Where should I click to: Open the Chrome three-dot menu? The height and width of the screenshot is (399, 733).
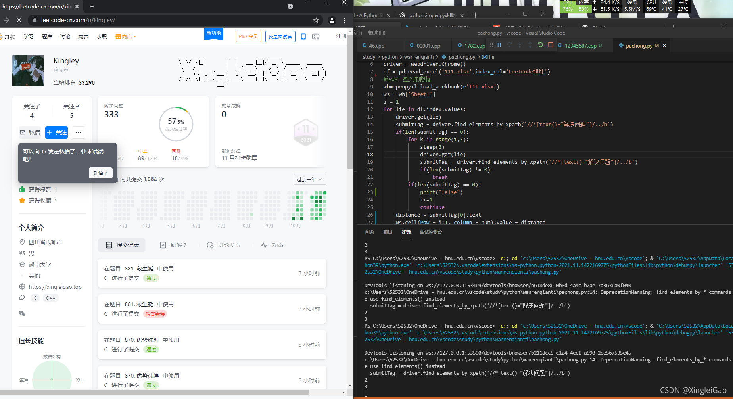point(345,20)
